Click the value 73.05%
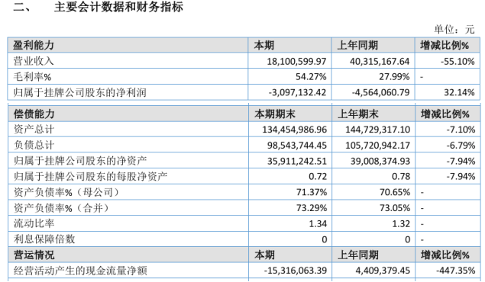485x282 pixels. (395, 208)
